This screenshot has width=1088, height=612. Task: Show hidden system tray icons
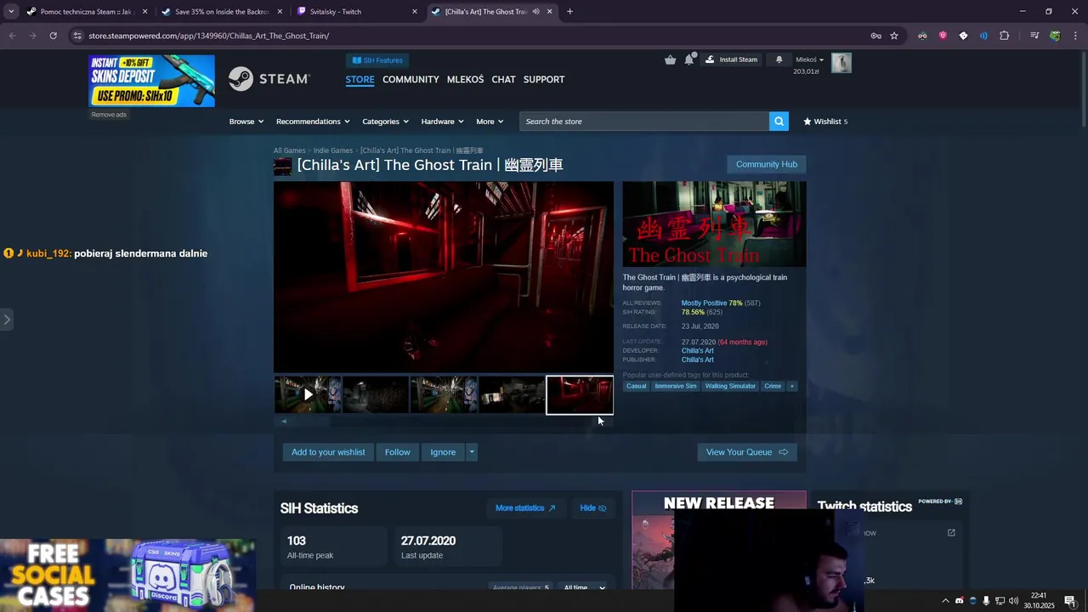click(x=945, y=601)
